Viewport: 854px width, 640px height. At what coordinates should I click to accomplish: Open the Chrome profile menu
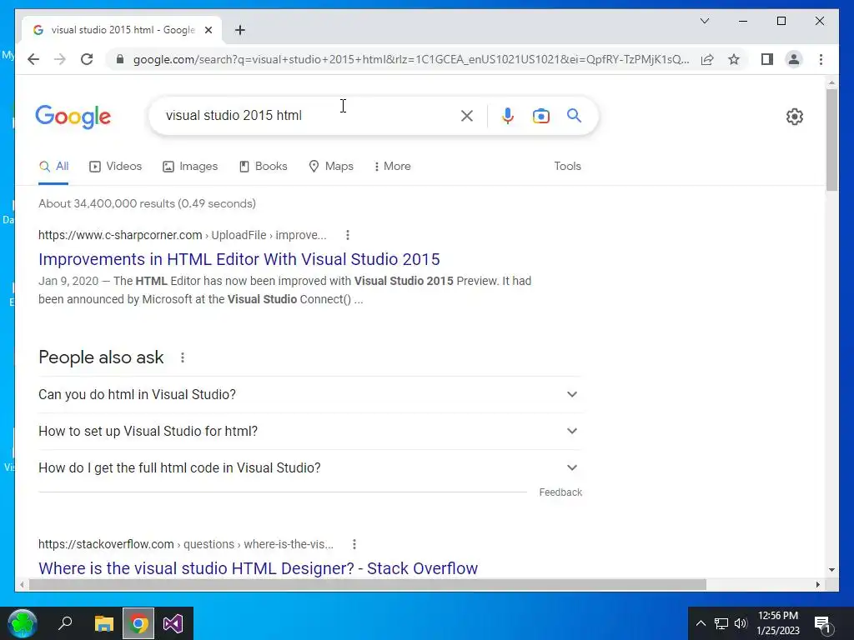[794, 59]
